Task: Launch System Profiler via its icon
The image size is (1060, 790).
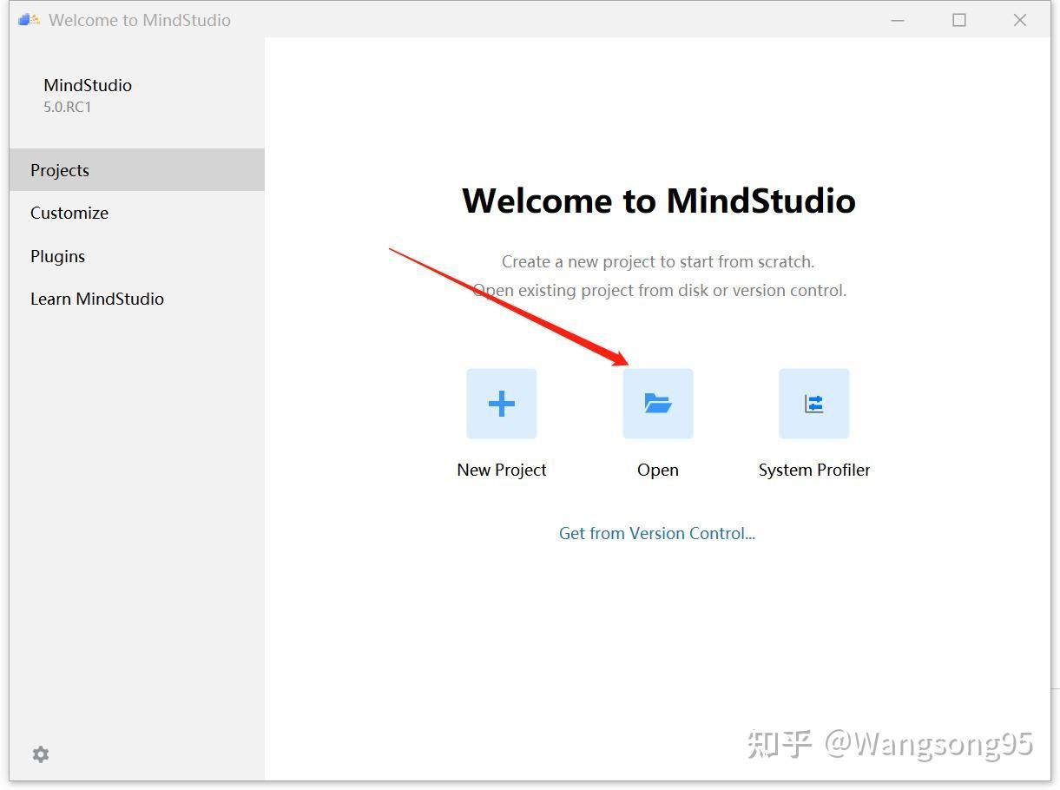Action: [813, 403]
